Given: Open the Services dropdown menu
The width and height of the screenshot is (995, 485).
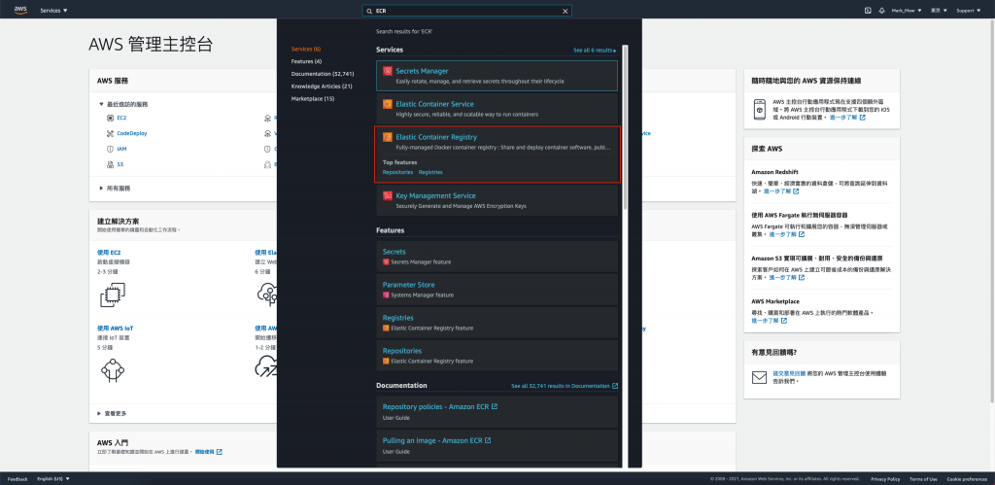Looking at the screenshot, I should click(x=54, y=11).
